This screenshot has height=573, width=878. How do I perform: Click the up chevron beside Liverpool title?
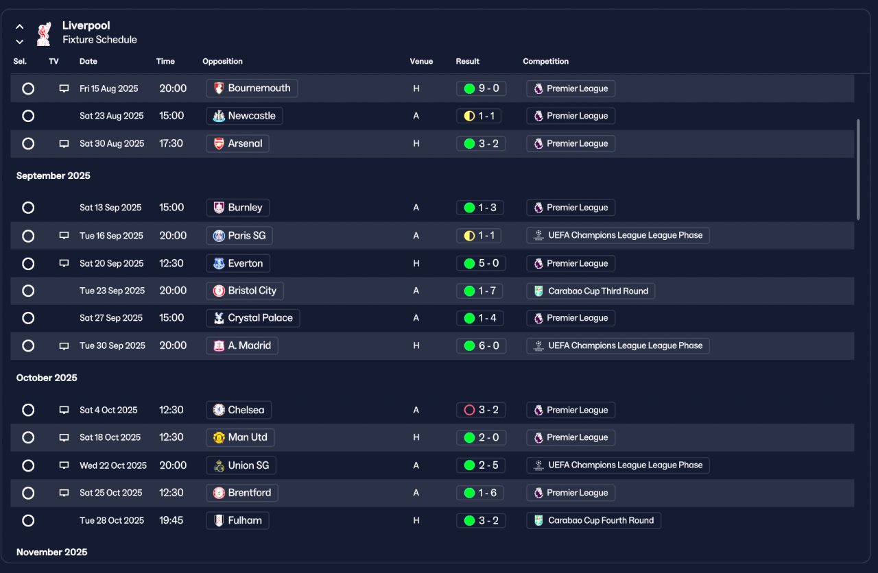click(x=20, y=27)
